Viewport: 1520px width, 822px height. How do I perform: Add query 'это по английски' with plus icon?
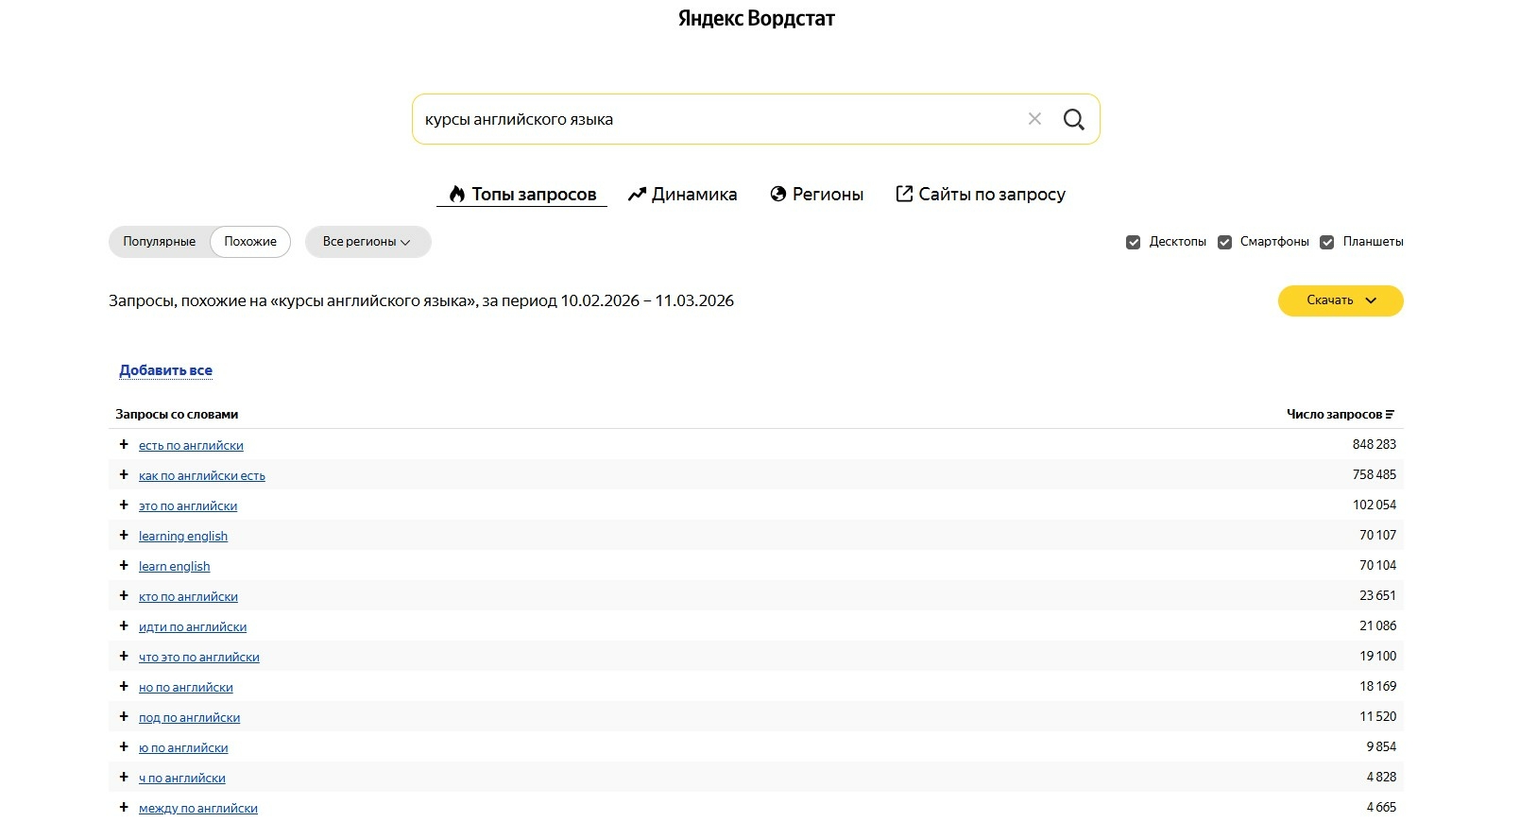pos(124,505)
